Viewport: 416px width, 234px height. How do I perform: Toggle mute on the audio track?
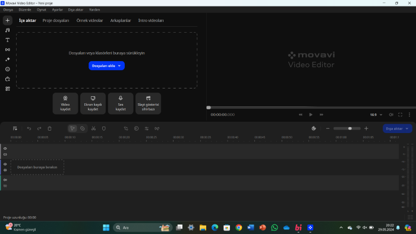point(5,180)
